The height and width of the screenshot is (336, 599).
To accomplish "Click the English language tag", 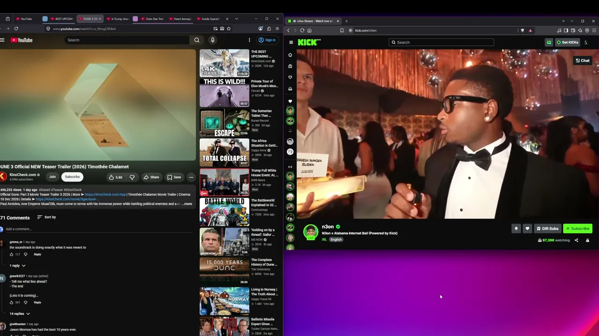I will (336, 240).
